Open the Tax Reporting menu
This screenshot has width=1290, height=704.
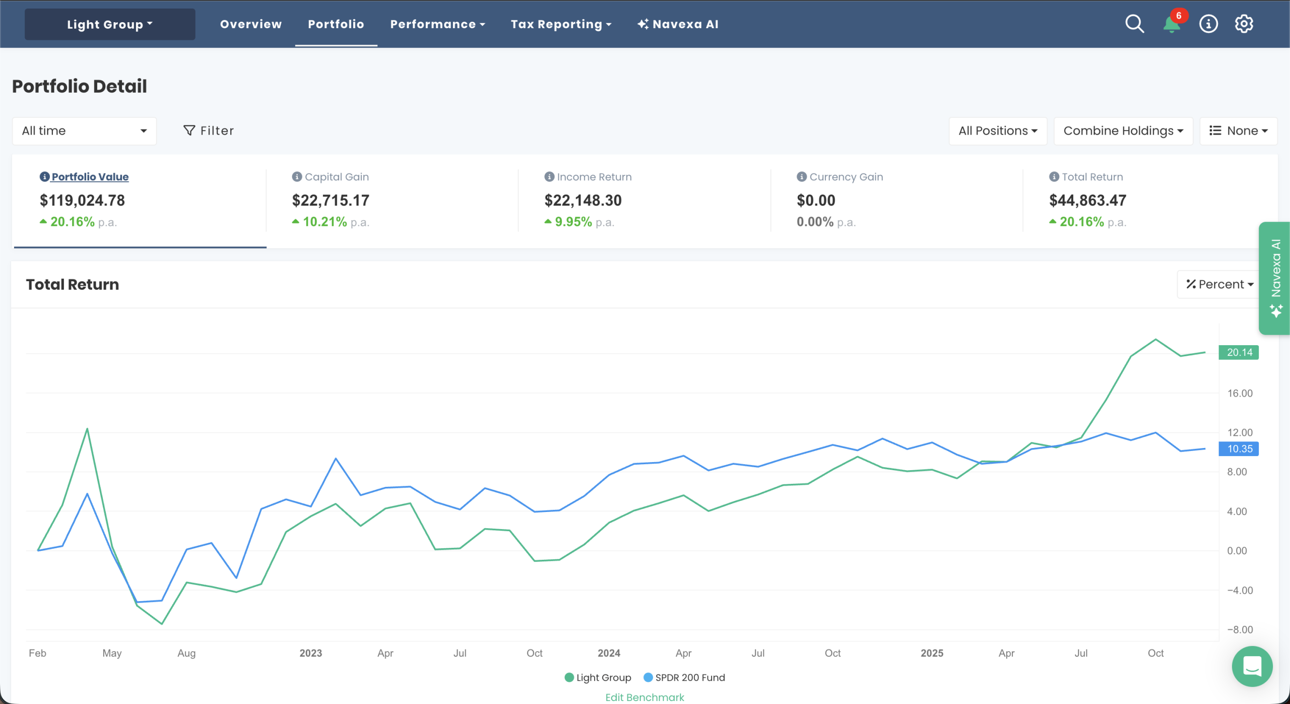(x=560, y=24)
